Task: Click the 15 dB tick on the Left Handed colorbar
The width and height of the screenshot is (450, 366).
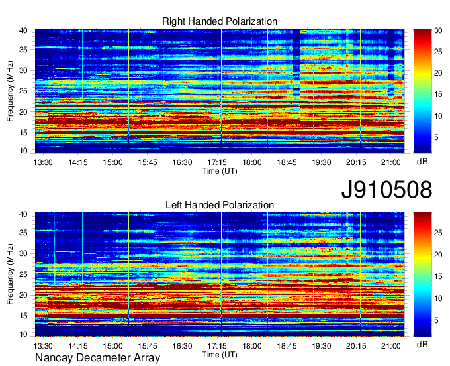Action: (x=437, y=276)
